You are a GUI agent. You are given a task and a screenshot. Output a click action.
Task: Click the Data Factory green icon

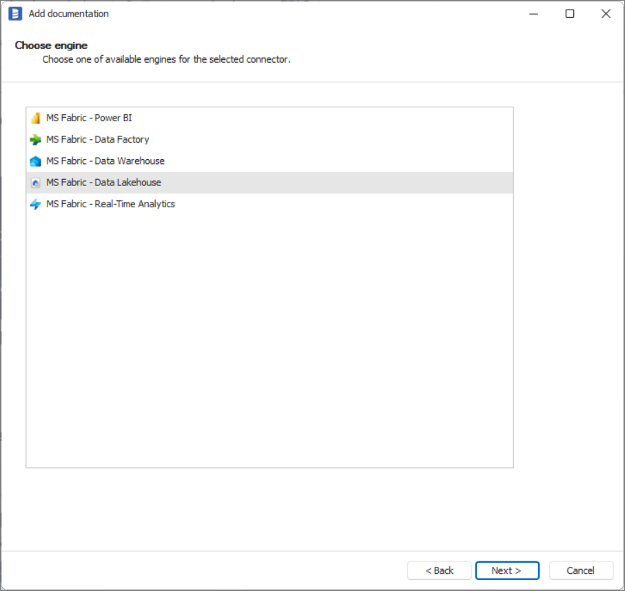pyautogui.click(x=35, y=139)
